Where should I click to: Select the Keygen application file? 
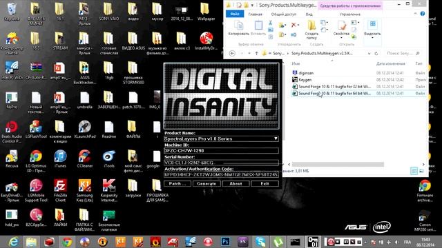click(x=305, y=80)
